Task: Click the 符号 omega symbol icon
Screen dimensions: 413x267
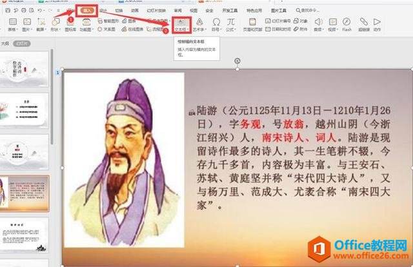Action: 216,22
